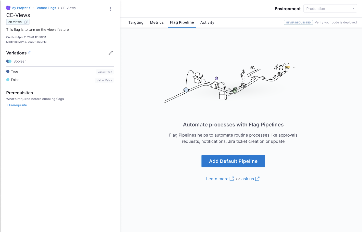Add a new Prerequisite

point(17,105)
